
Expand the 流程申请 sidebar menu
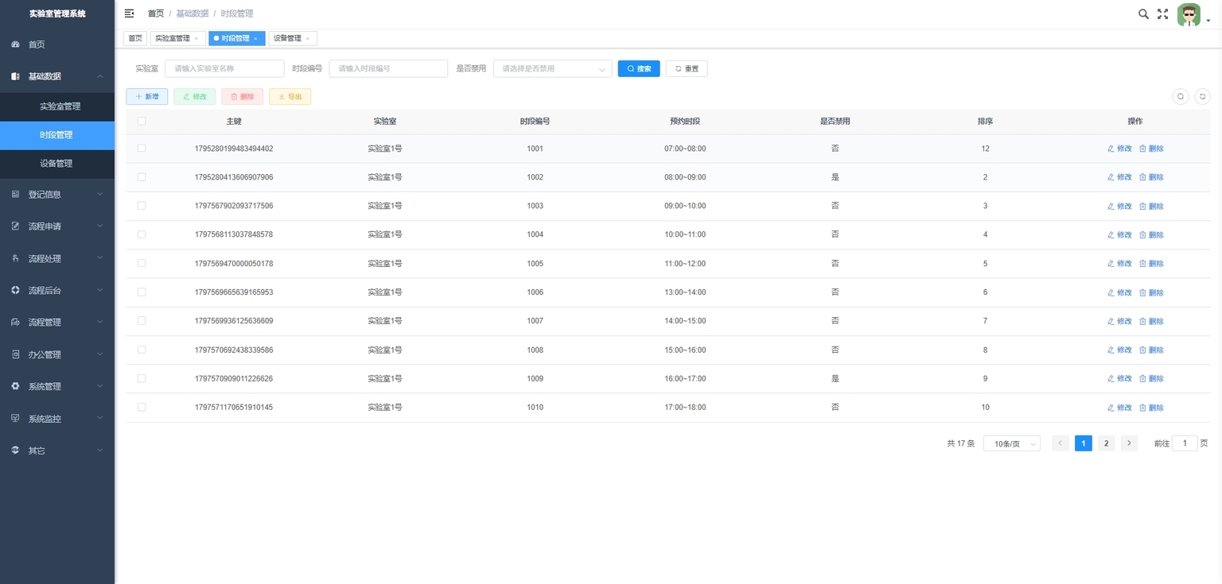57,226
